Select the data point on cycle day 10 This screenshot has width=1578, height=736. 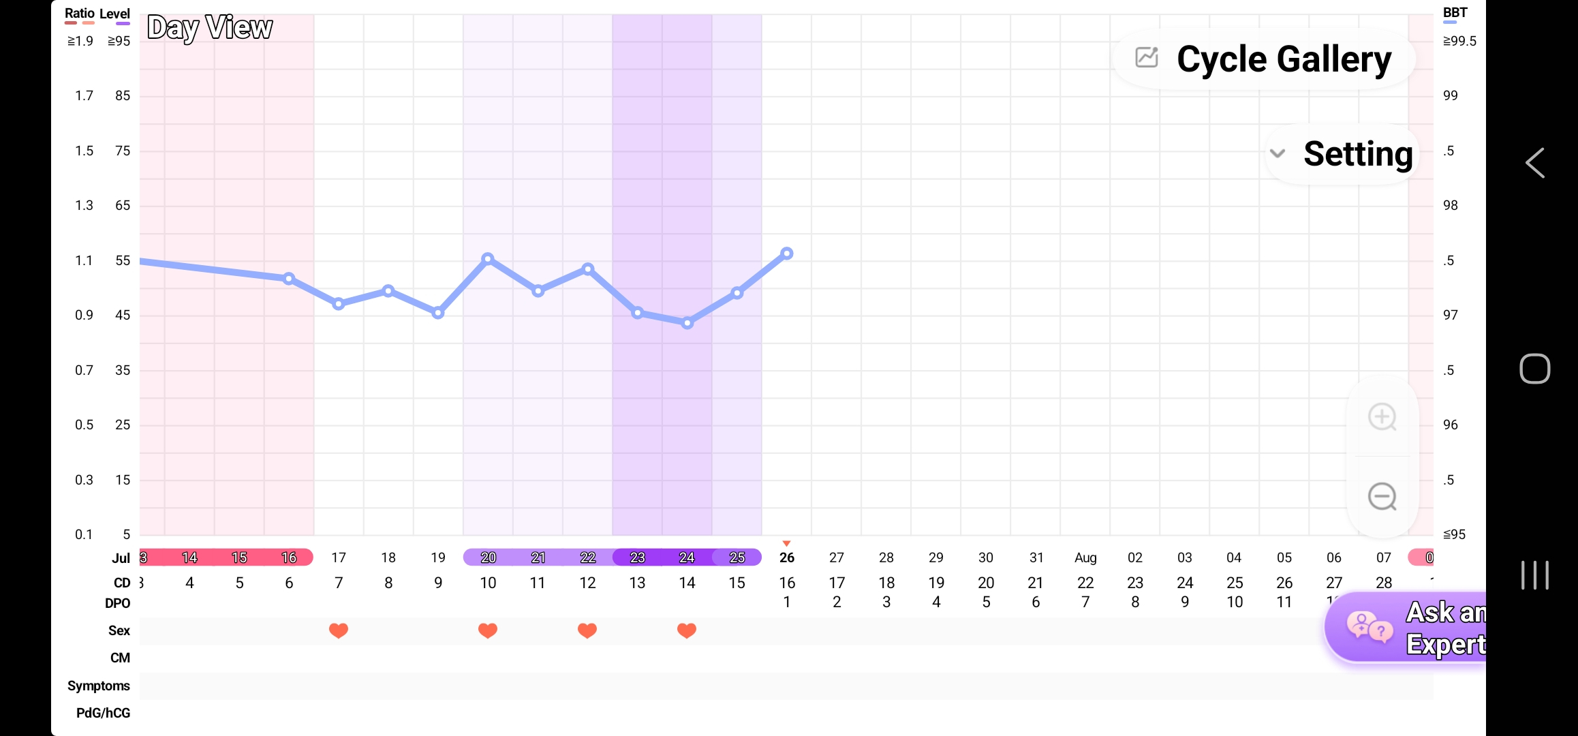pyautogui.click(x=488, y=259)
